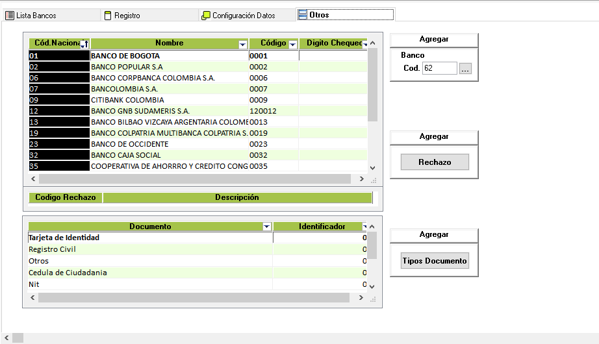Click the Codigo Rechazo column header
Image resolution: width=599 pixels, height=344 pixels.
coord(65,197)
